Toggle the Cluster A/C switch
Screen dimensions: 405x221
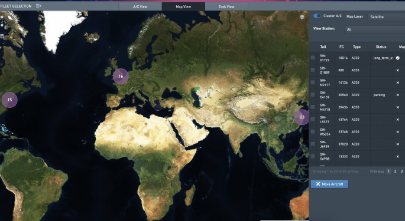pyautogui.click(x=317, y=16)
